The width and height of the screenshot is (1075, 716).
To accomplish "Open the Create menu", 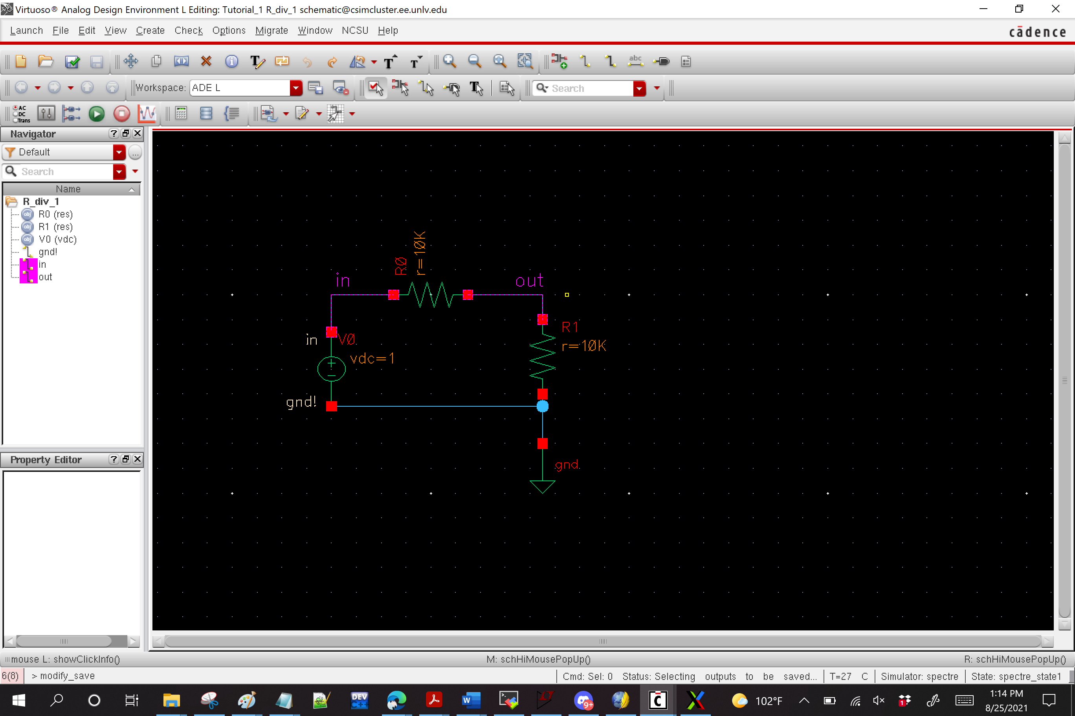I will [x=150, y=31].
